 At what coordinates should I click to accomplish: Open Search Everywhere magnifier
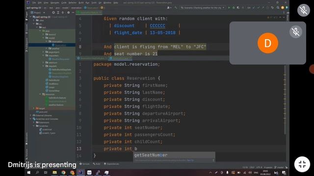point(278,8)
